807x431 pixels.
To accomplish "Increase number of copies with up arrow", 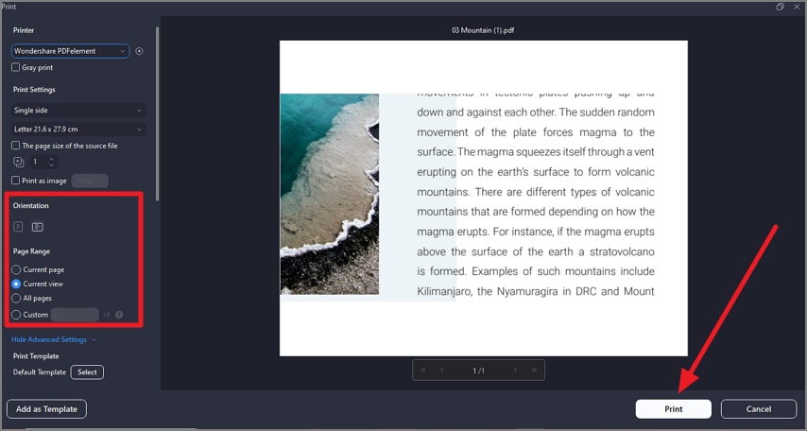I will (51, 159).
